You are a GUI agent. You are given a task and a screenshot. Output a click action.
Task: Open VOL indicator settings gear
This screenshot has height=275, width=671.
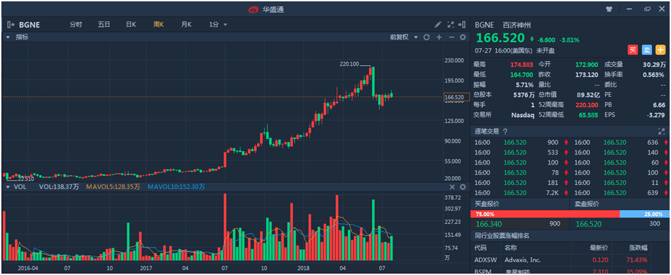tap(463, 186)
